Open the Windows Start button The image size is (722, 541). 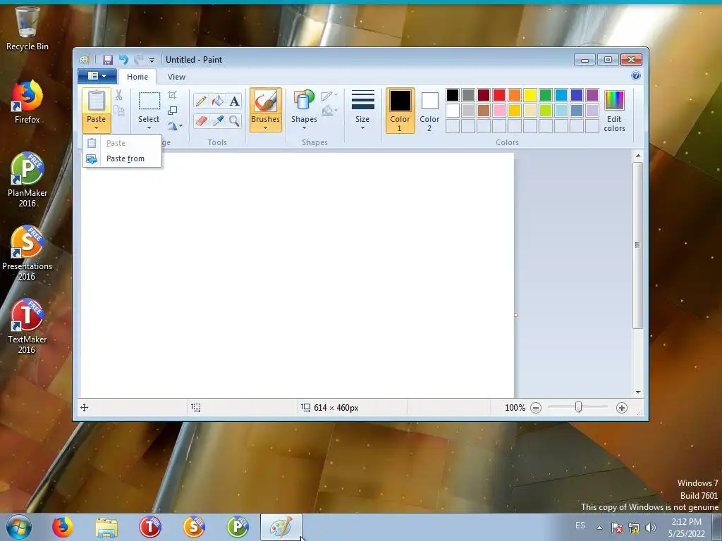point(19,527)
